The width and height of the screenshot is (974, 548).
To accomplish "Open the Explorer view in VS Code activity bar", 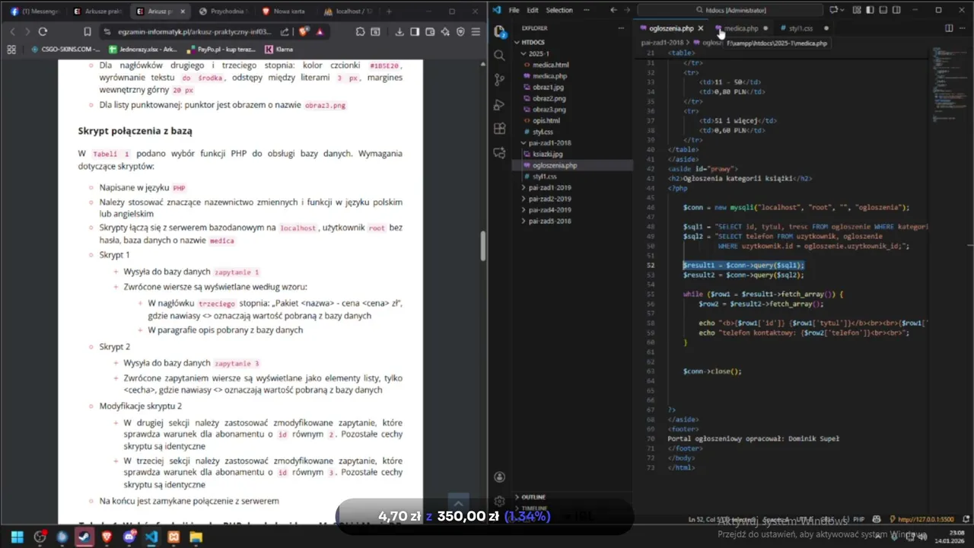I will 499,32.
